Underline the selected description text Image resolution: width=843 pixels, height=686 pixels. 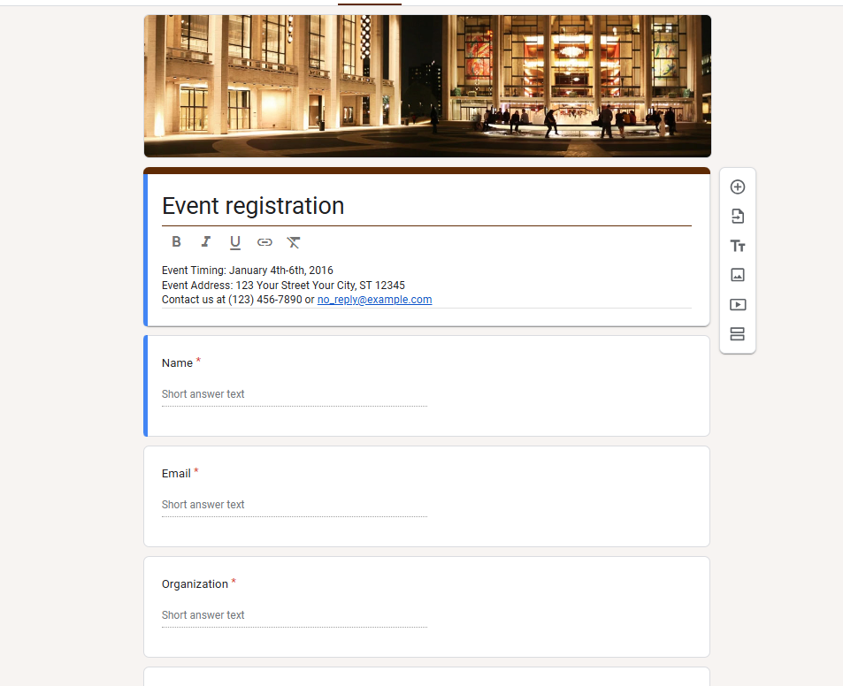click(x=235, y=242)
